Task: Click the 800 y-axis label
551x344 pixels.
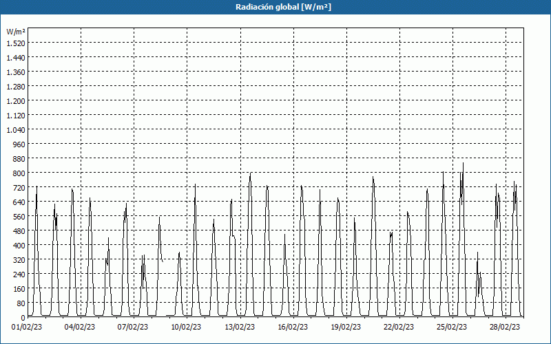Action: (x=19, y=173)
